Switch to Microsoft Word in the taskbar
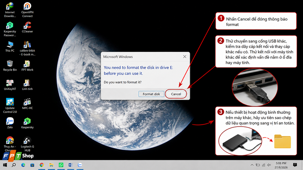This screenshot has height=170, width=303. tap(70, 165)
